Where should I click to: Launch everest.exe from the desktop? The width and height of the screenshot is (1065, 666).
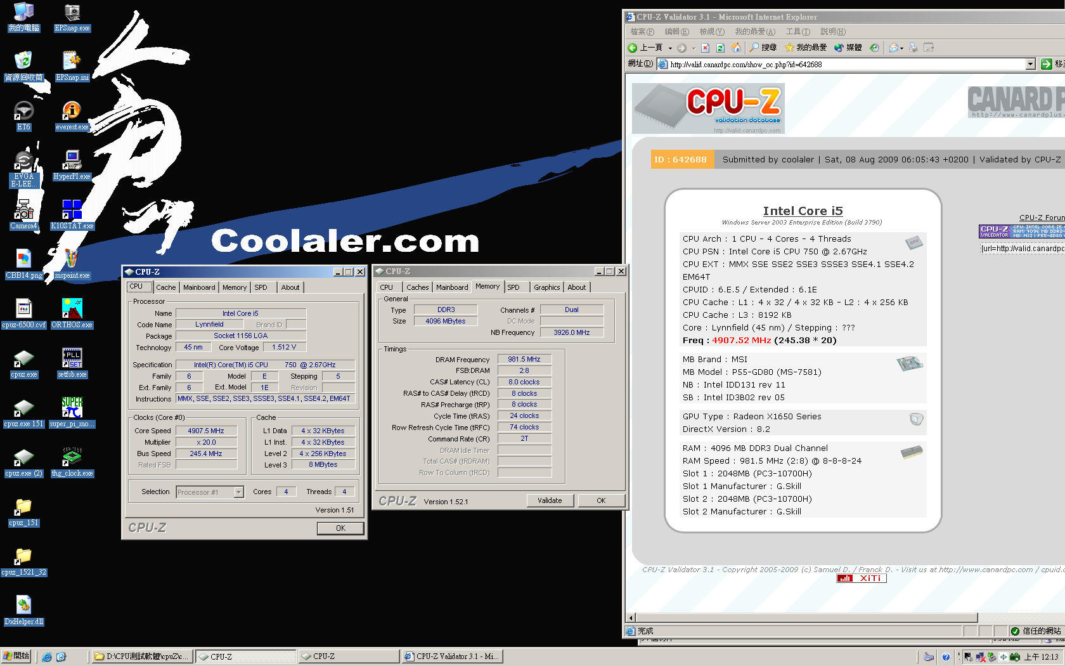72,117
